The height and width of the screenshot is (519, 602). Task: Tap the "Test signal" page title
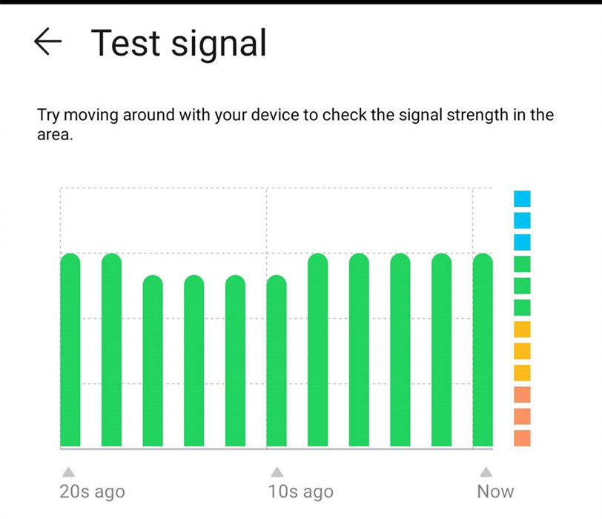click(x=178, y=43)
